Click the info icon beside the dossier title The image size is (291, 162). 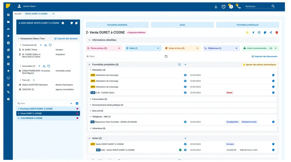click(x=63, y=23)
